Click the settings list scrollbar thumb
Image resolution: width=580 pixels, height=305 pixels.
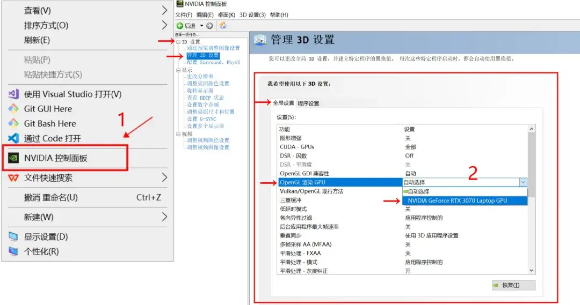(x=532, y=165)
